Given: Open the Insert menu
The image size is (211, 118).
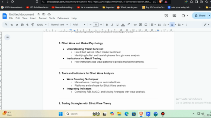Looking at the screenshot, I should [33, 18].
